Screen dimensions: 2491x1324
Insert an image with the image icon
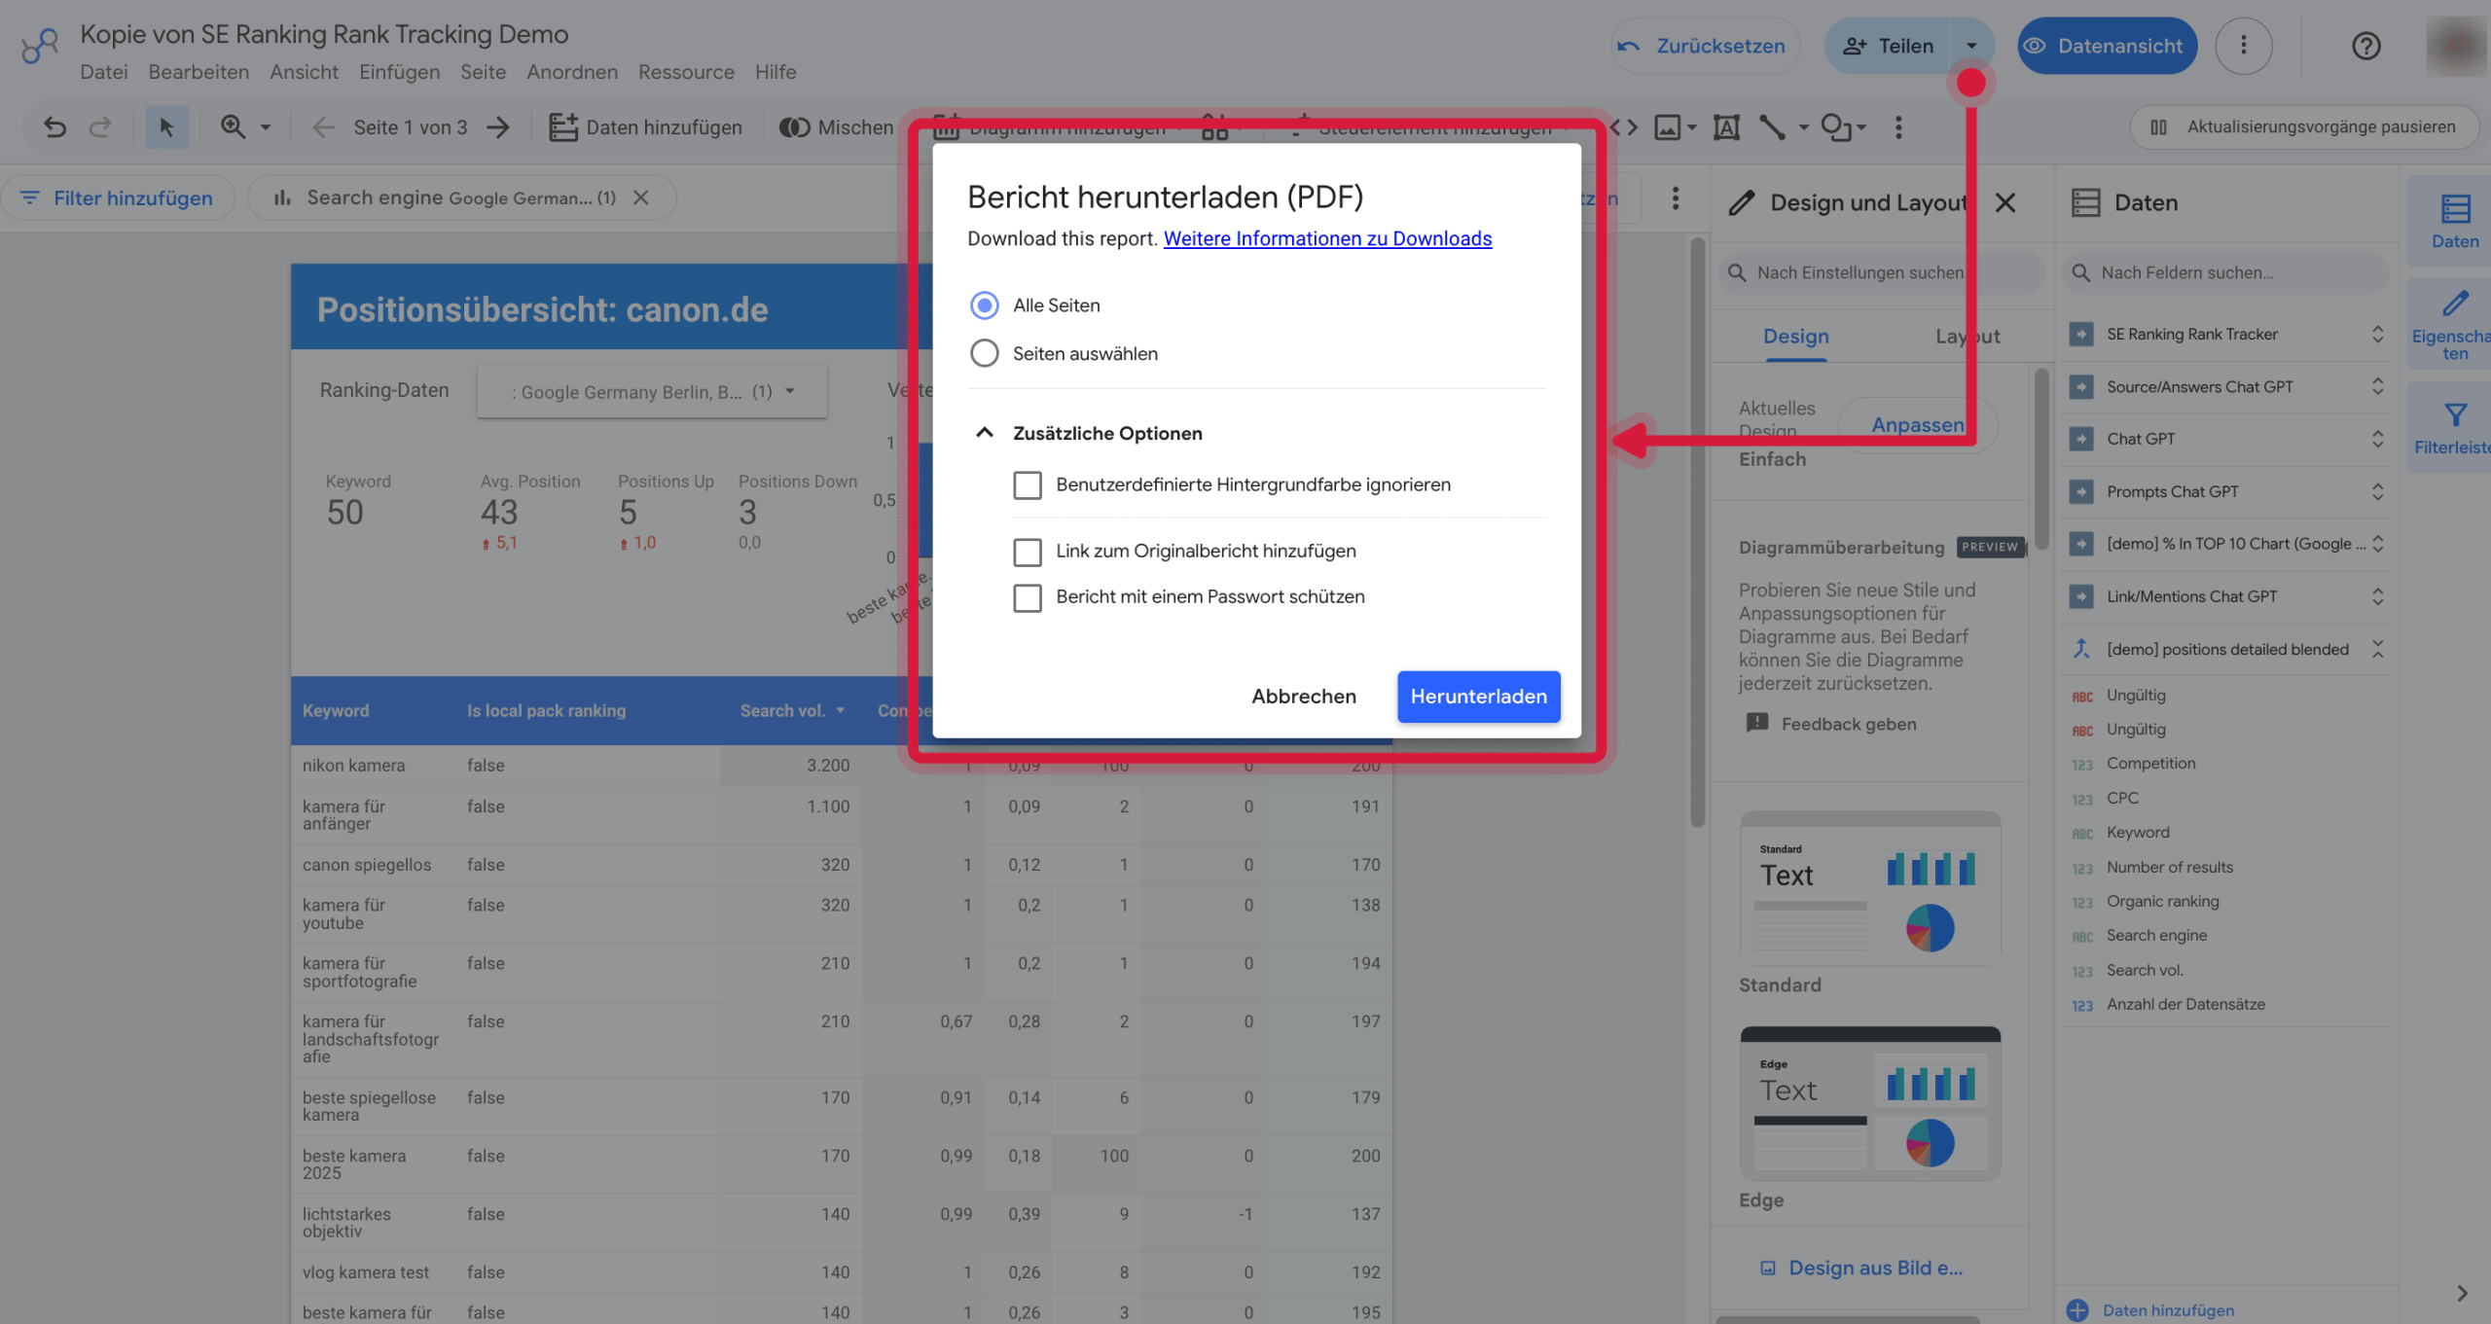click(1668, 127)
